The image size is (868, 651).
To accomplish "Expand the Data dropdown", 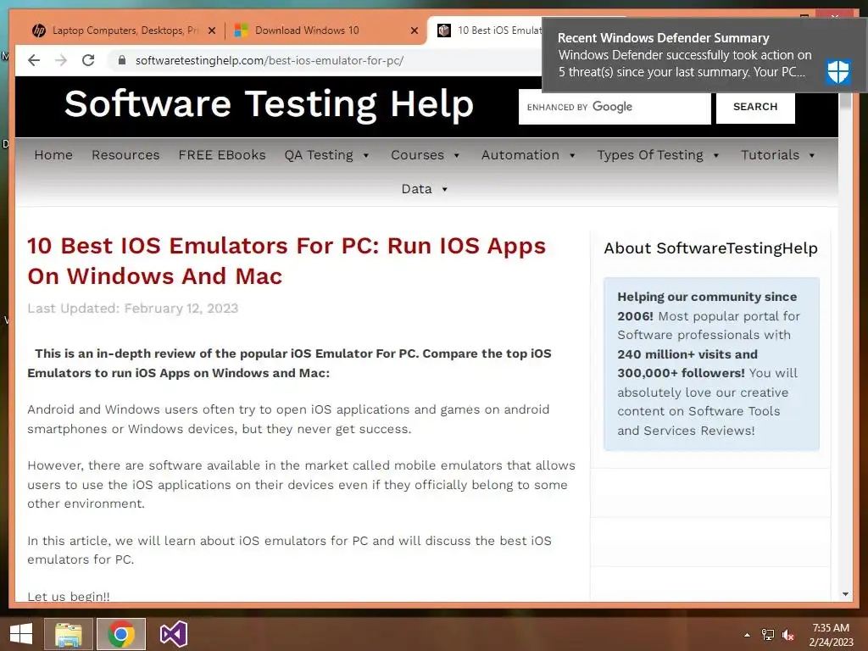I will pos(424,189).
